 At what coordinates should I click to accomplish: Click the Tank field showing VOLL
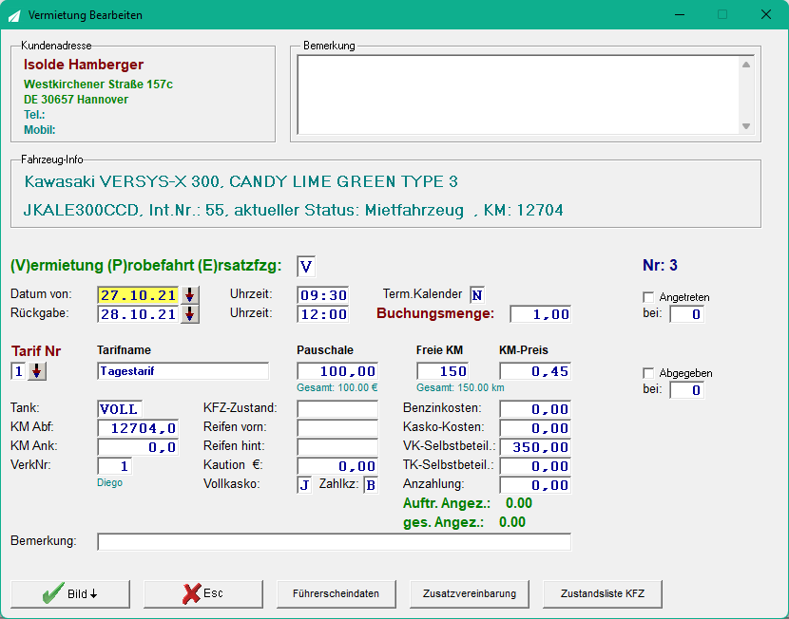click(x=120, y=409)
